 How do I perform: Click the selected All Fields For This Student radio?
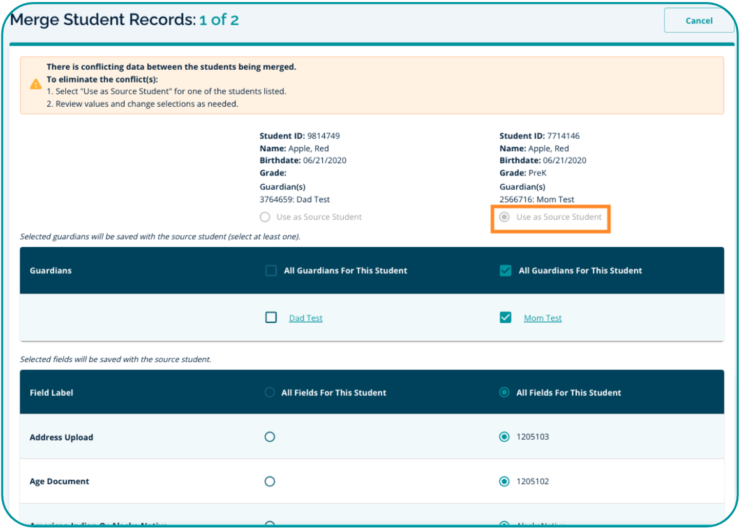point(504,393)
